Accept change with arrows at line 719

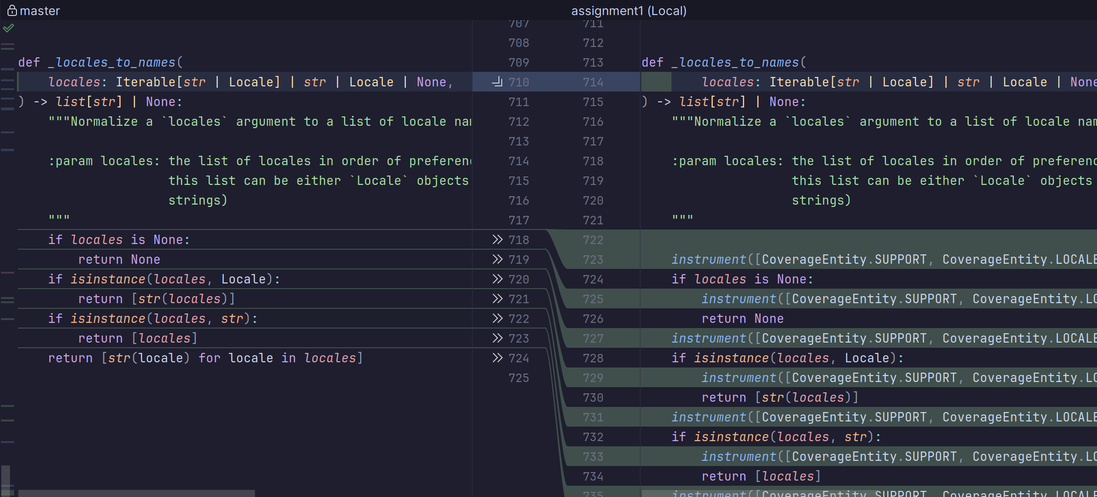[x=497, y=260]
